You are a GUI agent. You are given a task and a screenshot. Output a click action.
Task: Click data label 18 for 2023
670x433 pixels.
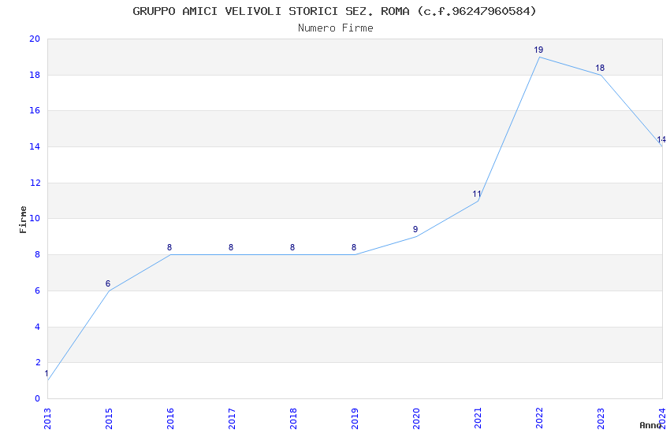click(x=600, y=68)
